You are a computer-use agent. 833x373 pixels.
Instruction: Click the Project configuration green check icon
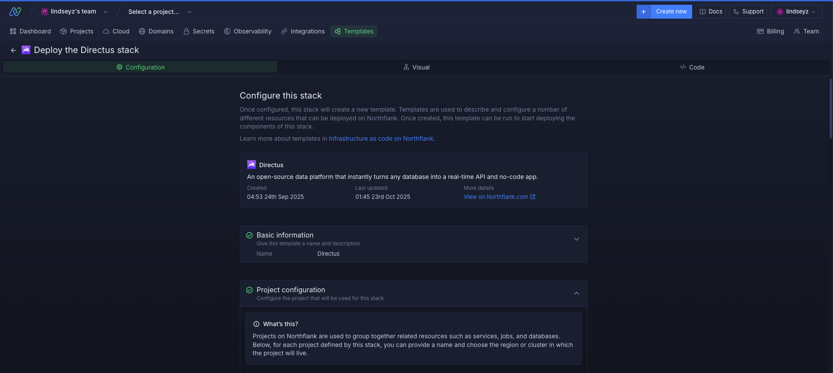tap(249, 290)
